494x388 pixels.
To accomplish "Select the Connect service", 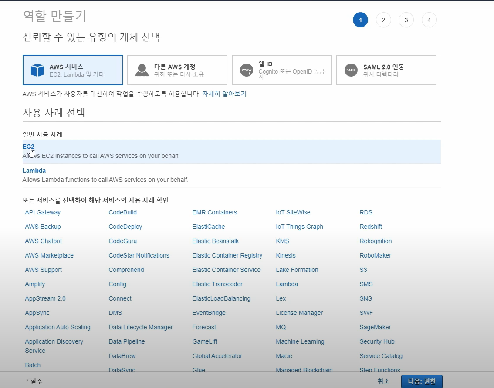I will pyautogui.click(x=120, y=299).
